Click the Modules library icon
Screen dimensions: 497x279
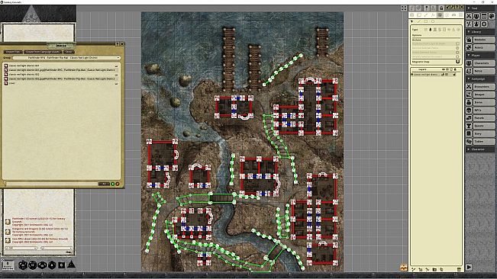pos(469,40)
